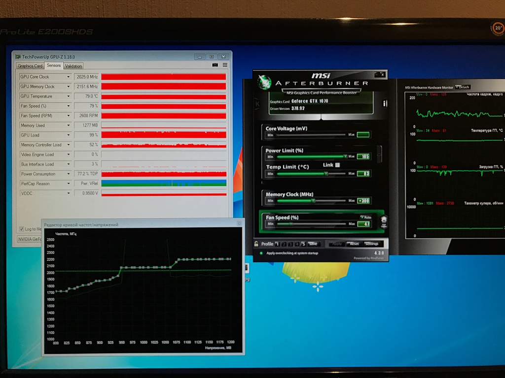Close the voltage/frequency curve editor window
Viewport: 505px width, 378px height.
(239, 223)
